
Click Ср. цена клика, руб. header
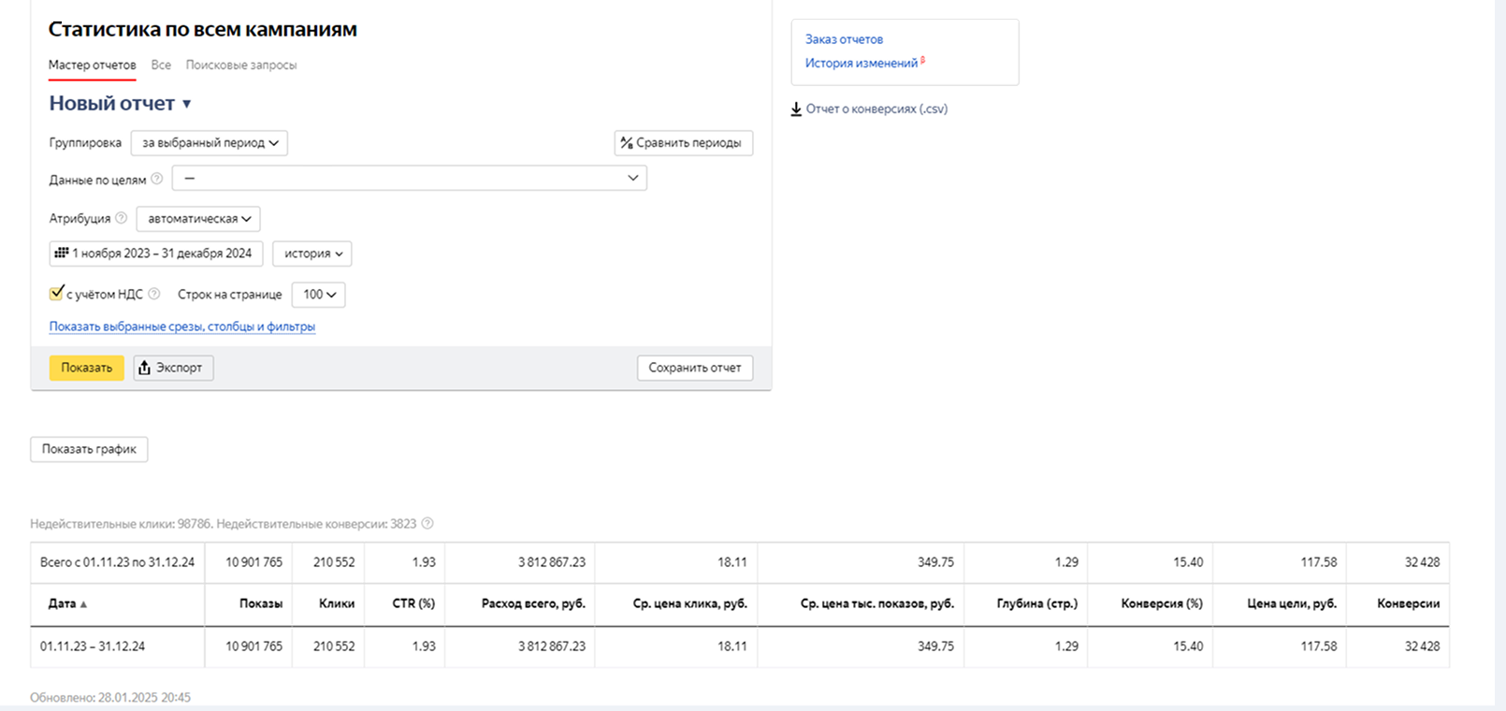[x=690, y=604]
